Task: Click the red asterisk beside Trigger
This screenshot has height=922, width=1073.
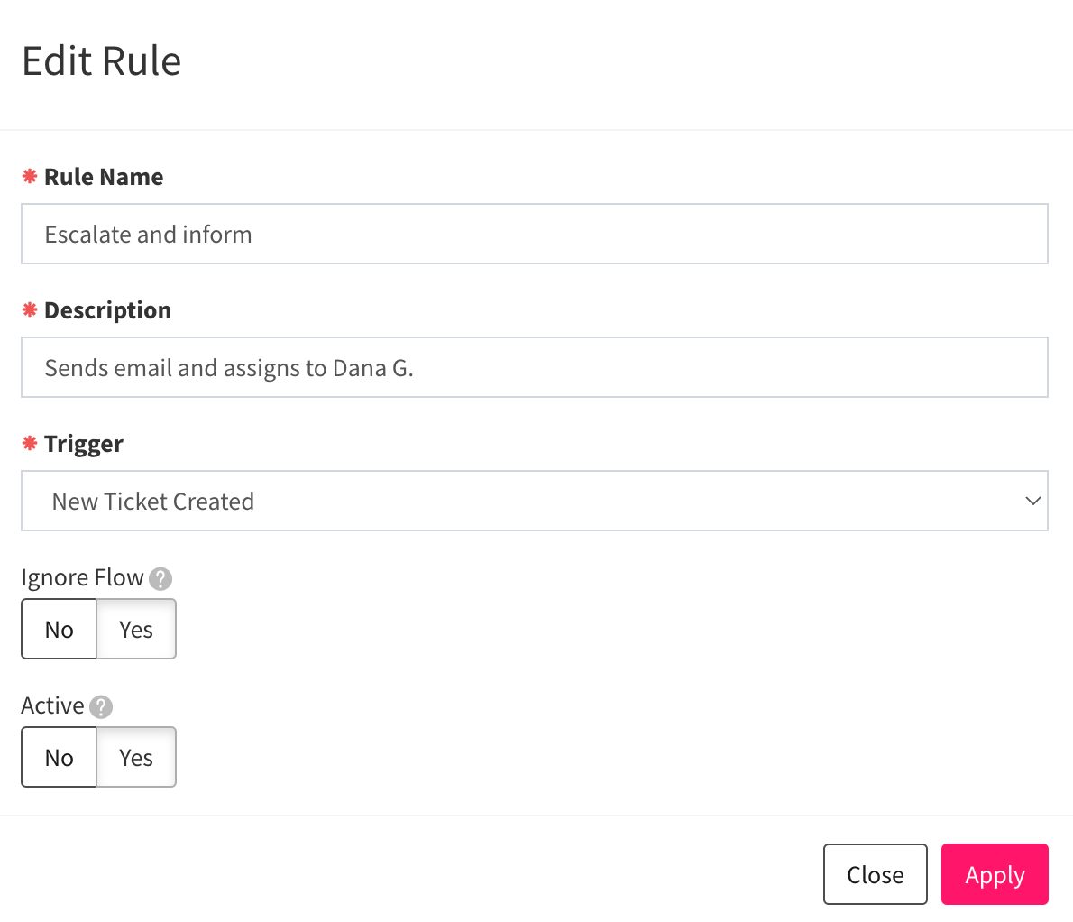Action: coord(30,443)
